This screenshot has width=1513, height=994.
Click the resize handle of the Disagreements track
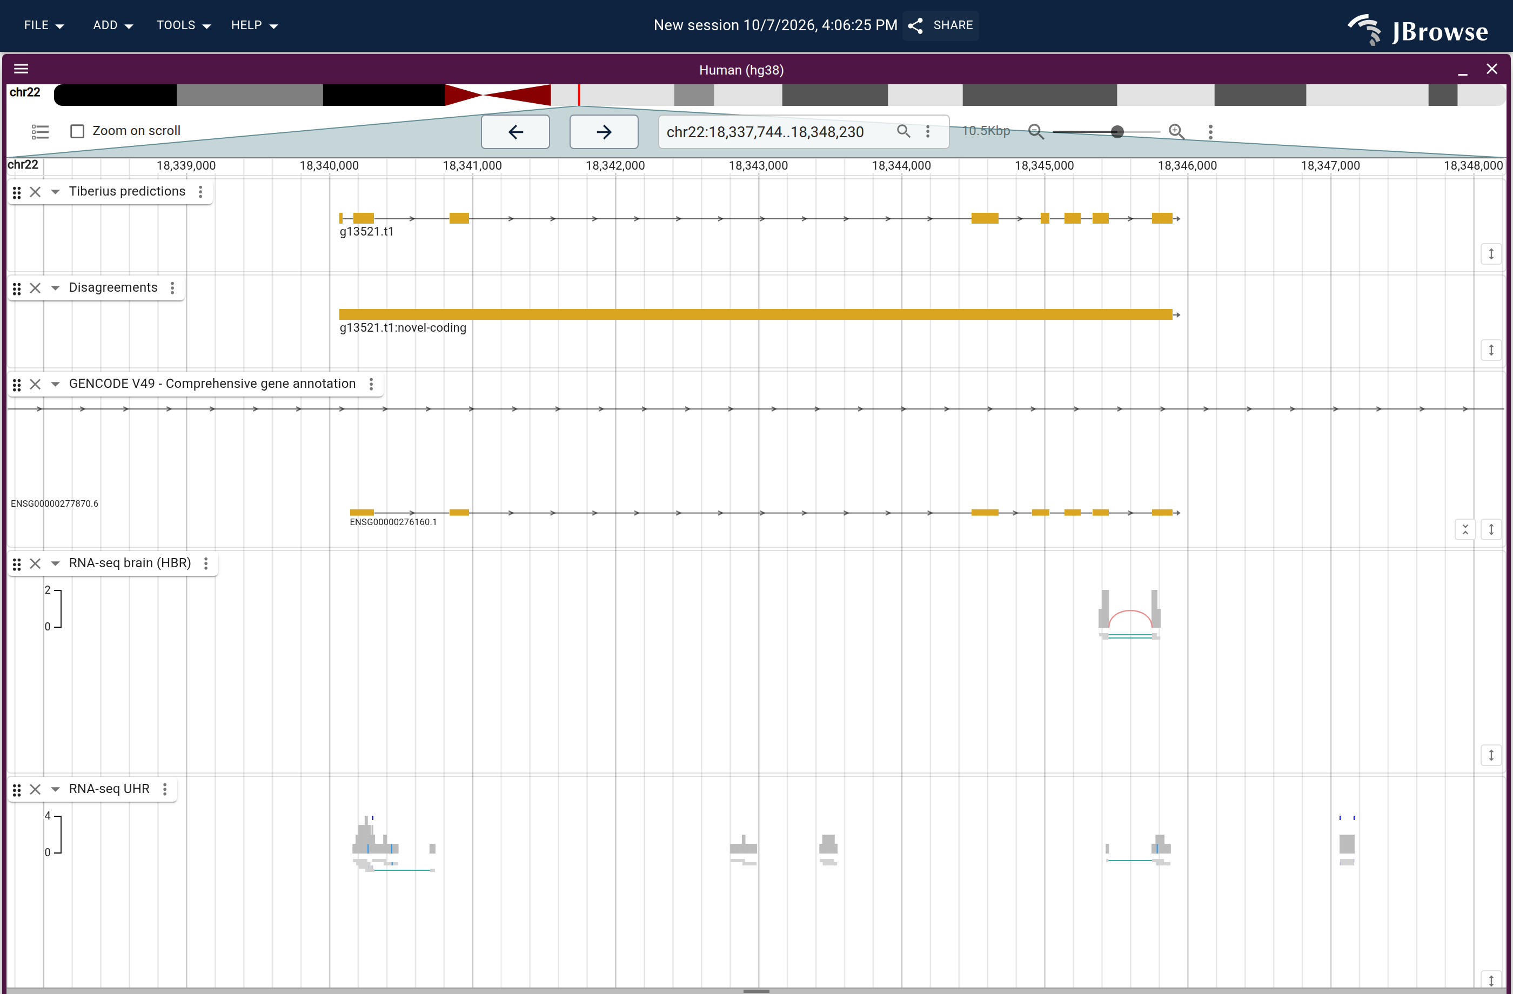tap(1491, 350)
